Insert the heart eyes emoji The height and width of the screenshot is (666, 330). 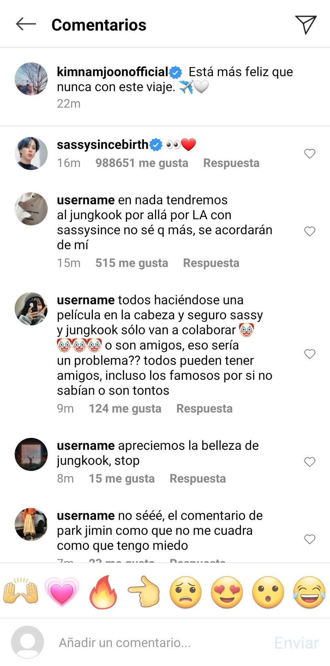point(227,592)
